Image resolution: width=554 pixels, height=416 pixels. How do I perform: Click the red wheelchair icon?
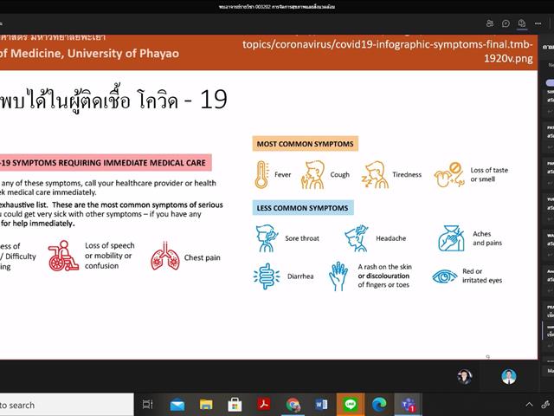pyautogui.click(x=63, y=256)
